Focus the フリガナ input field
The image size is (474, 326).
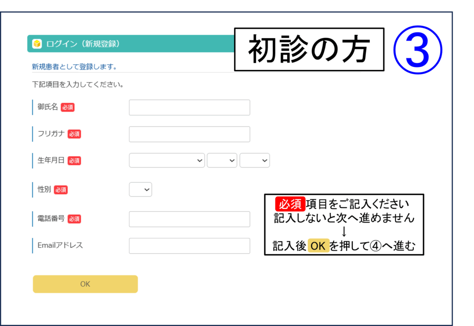tap(189, 134)
